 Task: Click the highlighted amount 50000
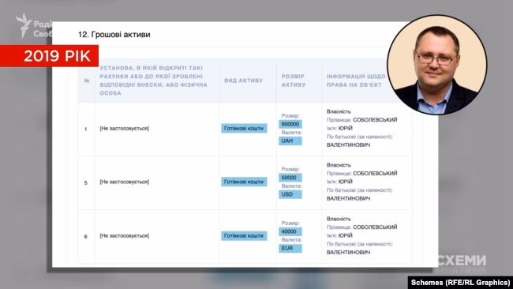[x=290, y=178]
